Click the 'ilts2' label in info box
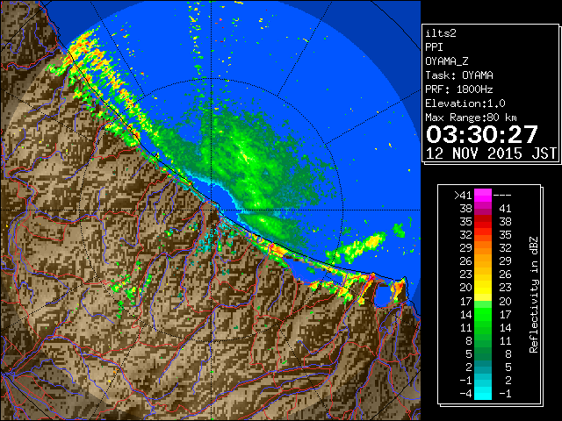Viewport: 562px width, 421px height. tap(441, 33)
